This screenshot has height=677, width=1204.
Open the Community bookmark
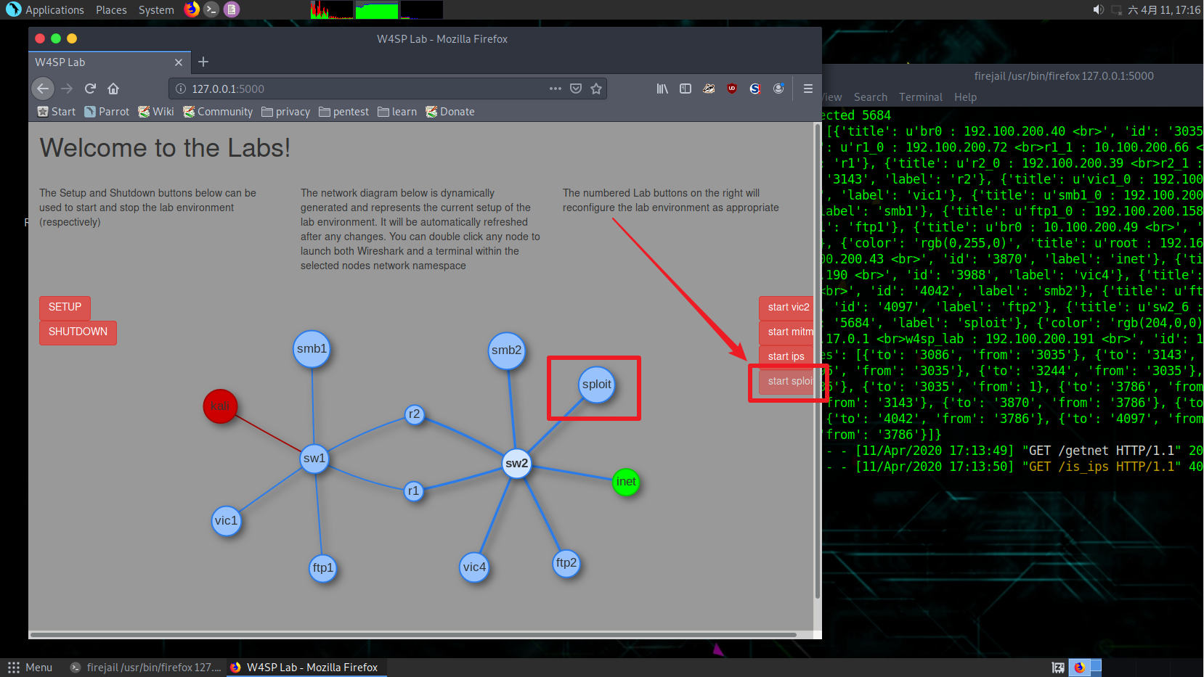(218, 112)
